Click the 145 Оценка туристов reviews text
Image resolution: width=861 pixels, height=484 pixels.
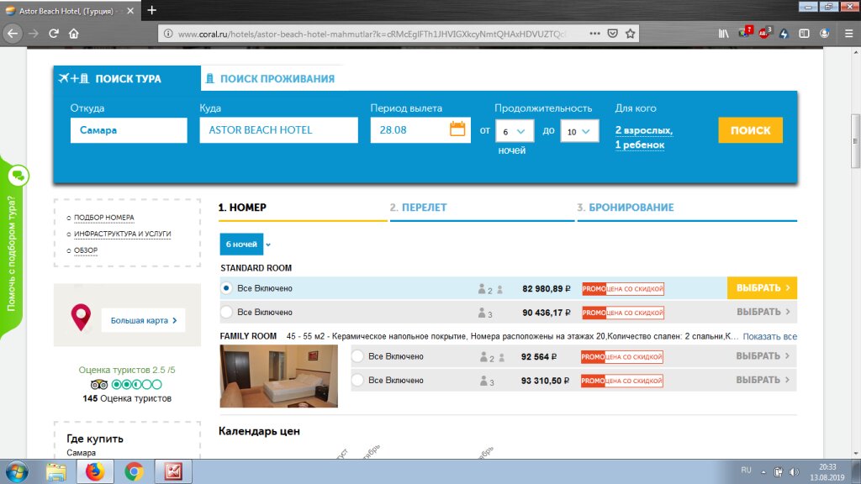click(x=127, y=398)
